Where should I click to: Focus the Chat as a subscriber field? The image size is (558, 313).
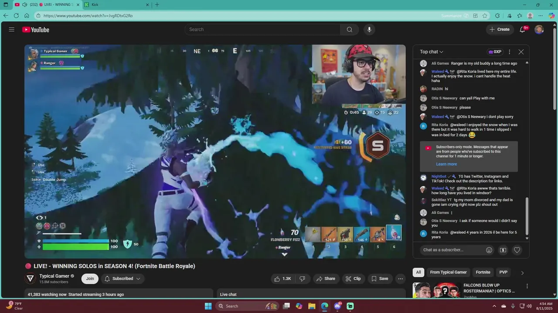[451, 250]
